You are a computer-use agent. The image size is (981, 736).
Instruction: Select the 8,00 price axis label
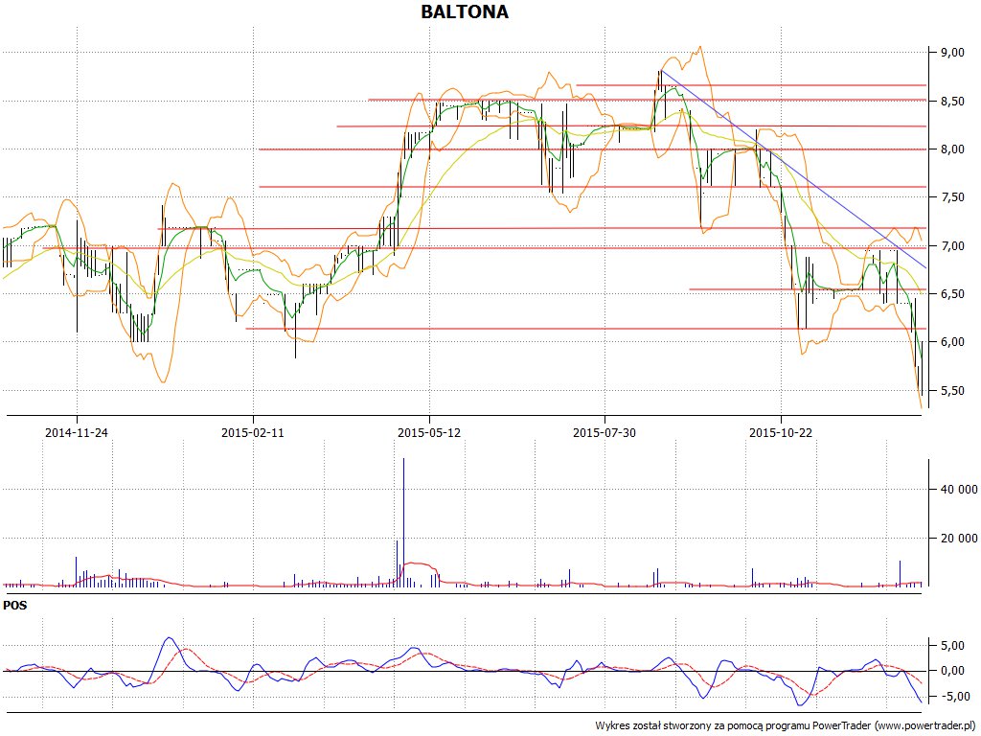pyautogui.click(x=952, y=149)
